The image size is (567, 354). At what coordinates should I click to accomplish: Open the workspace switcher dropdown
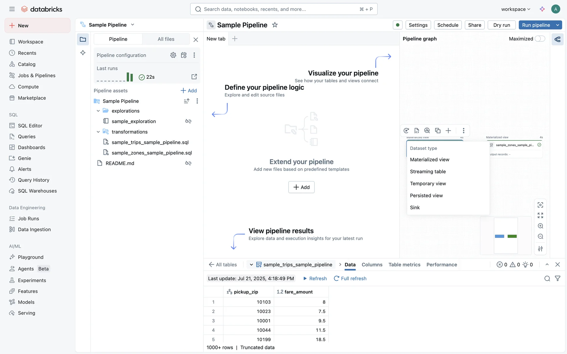[x=516, y=9]
